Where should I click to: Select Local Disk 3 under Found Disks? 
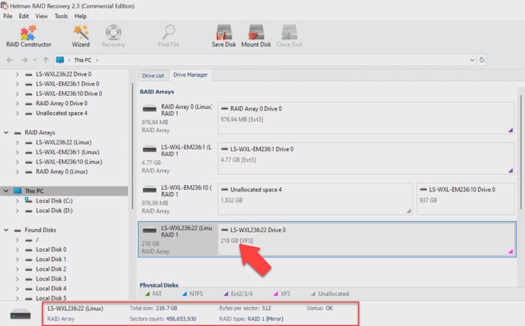coord(51,279)
